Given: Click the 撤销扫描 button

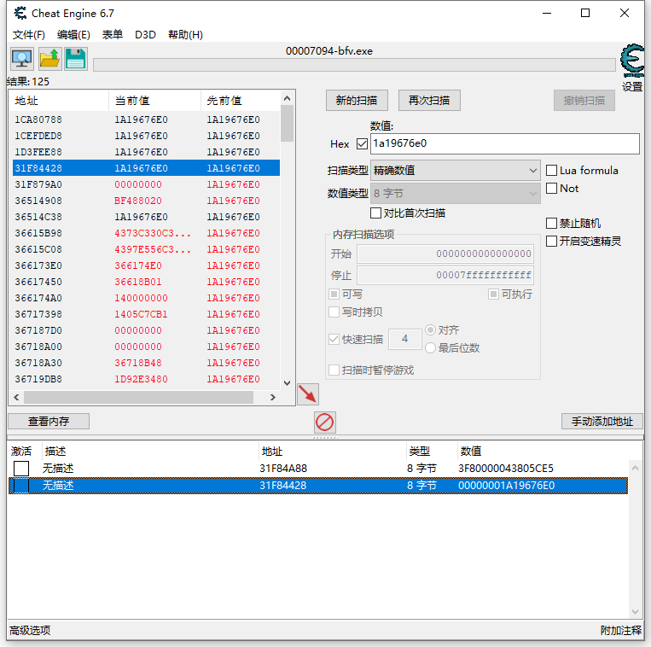Looking at the screenshot, I should [x=584, y=101].
